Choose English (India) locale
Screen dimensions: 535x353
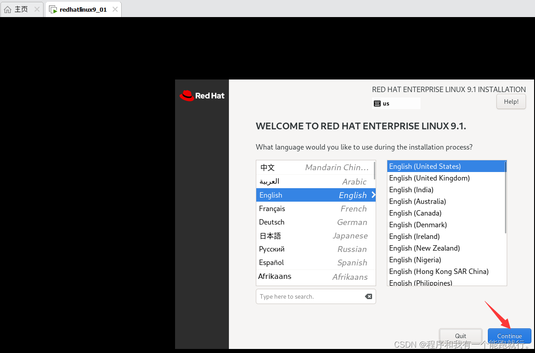pyautogui.click(x=446, y=190)
